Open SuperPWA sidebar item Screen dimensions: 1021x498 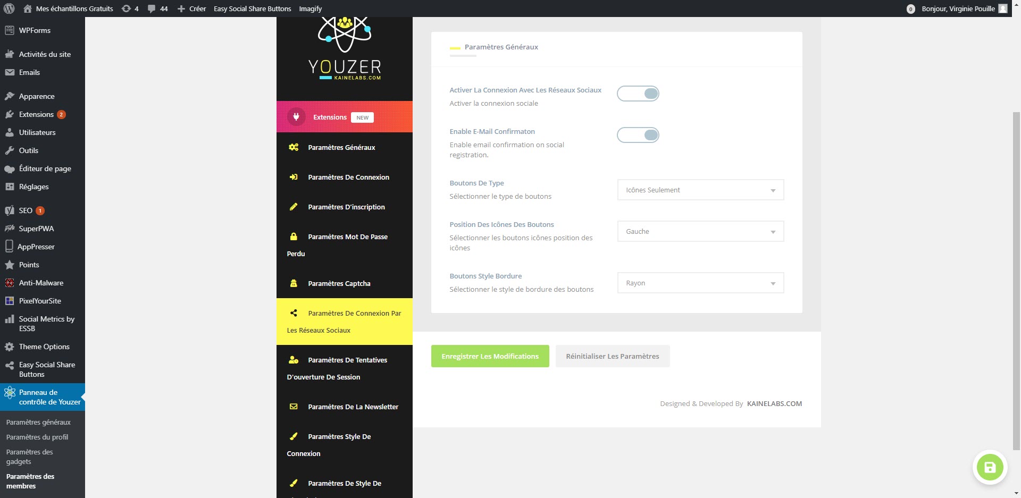pyautogui.click(x=43, y=229)
